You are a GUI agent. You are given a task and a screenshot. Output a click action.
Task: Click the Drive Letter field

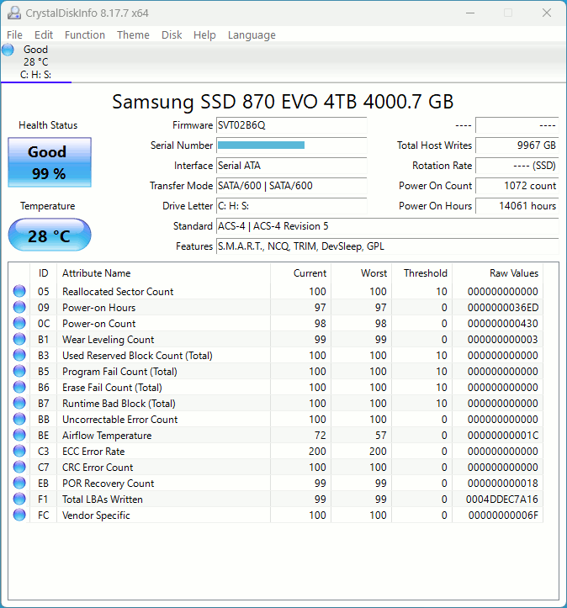pos(291,206)
